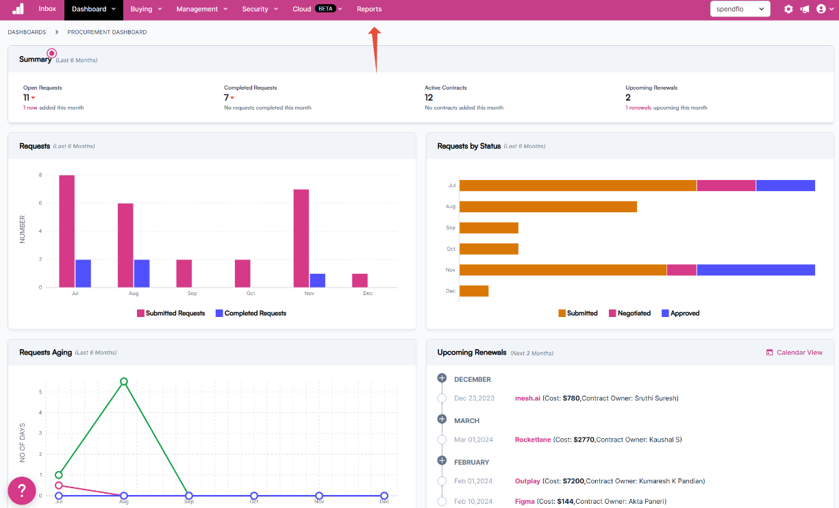Screen dimensions: 839x508
Task: Open the spendflo organization dropdown
Action: point(740,9)
